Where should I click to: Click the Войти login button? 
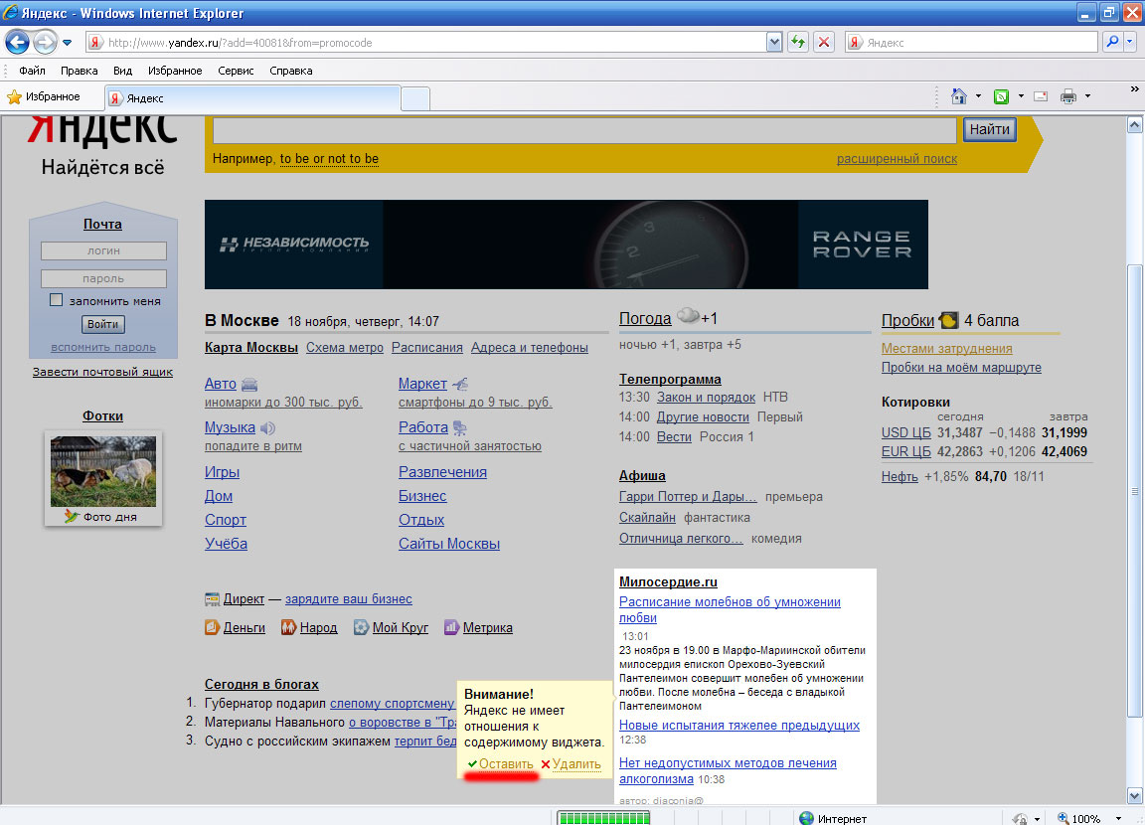click(x=103, y=324)
